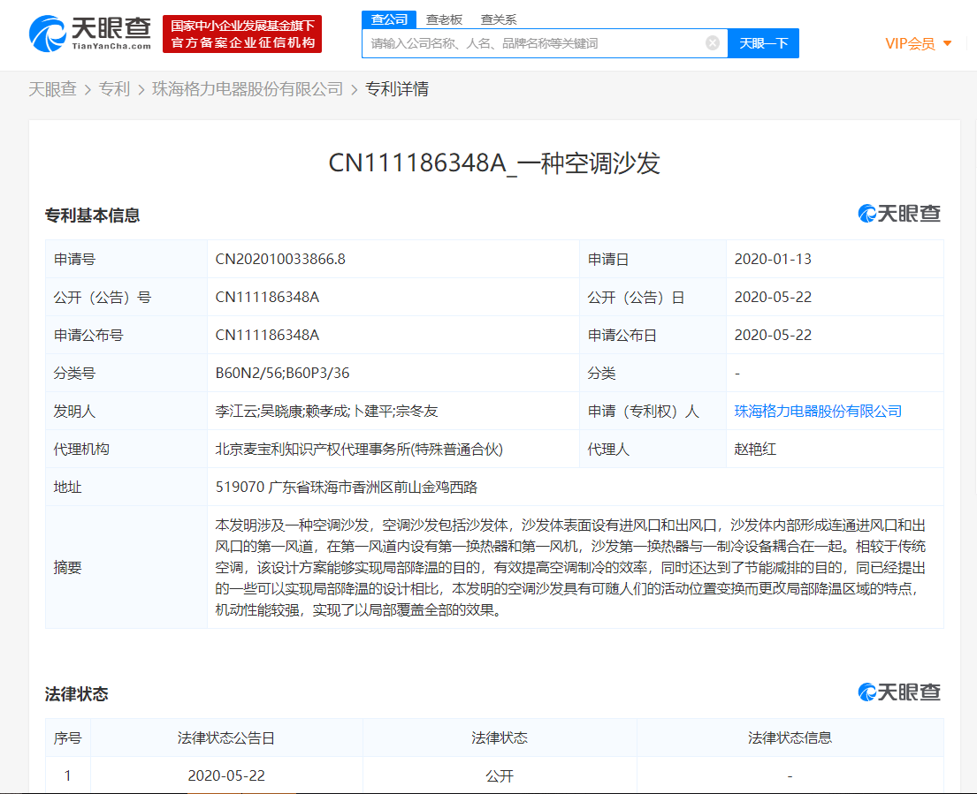Open the VIP会员 dropdown menu
Viewport: 977px width, 794px height.
coord(919,43)
